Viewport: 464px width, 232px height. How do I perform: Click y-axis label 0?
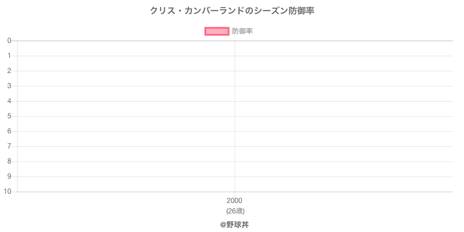click(x=9, y=41)
